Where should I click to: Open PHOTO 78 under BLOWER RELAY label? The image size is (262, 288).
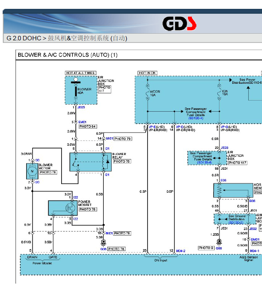121,161
